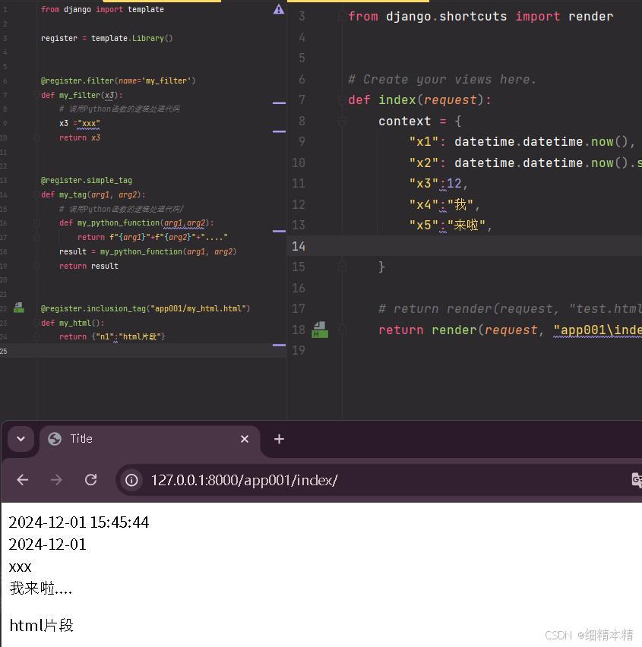Click the warning triangle icon in left editor
The image size is (642, 647).
pos(279,9)
